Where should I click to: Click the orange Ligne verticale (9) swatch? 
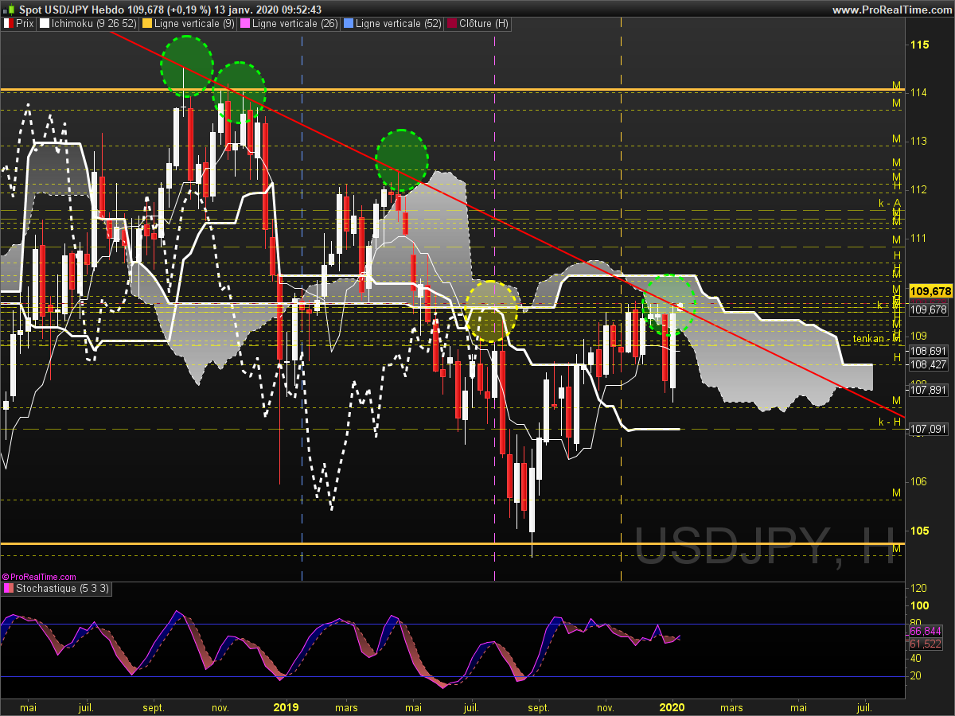click(146, 24)
